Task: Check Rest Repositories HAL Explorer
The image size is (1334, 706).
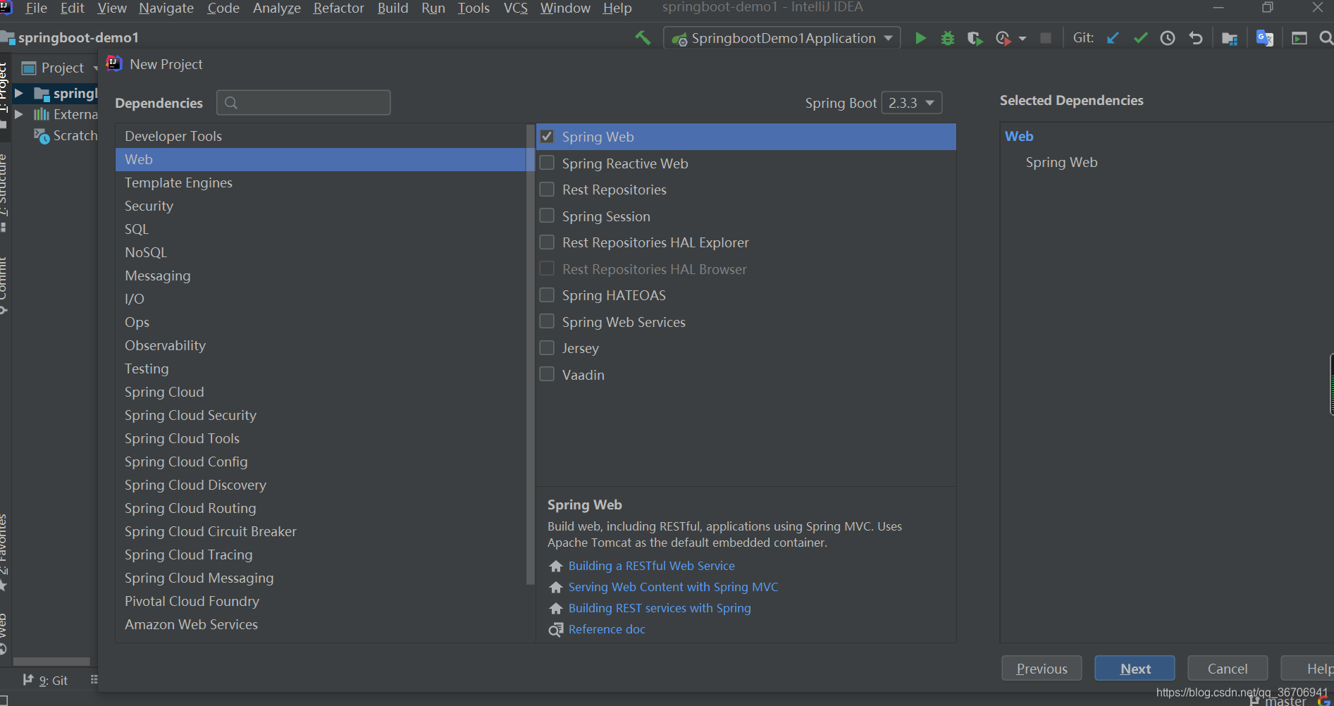Action: tap(547, 242)
